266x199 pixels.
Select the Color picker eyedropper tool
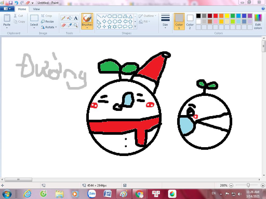[x=70, y=25]
